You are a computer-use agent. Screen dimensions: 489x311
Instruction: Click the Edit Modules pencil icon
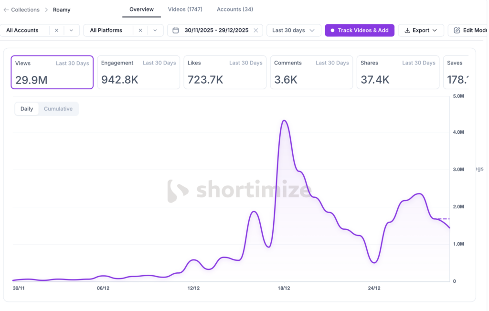coord(457,30)
